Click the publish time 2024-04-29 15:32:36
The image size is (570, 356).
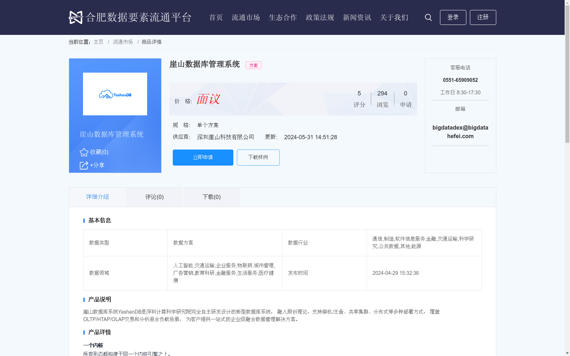(396, 273)
